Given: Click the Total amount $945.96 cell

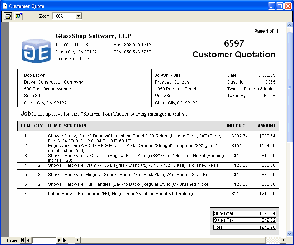Looking at the screenshot, I should (x=262, y=227).
